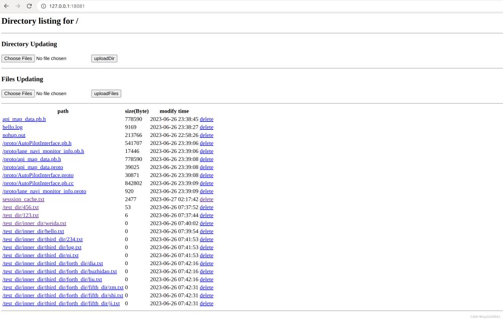Choose Files under Files Updating

click(x=18, y=94)
